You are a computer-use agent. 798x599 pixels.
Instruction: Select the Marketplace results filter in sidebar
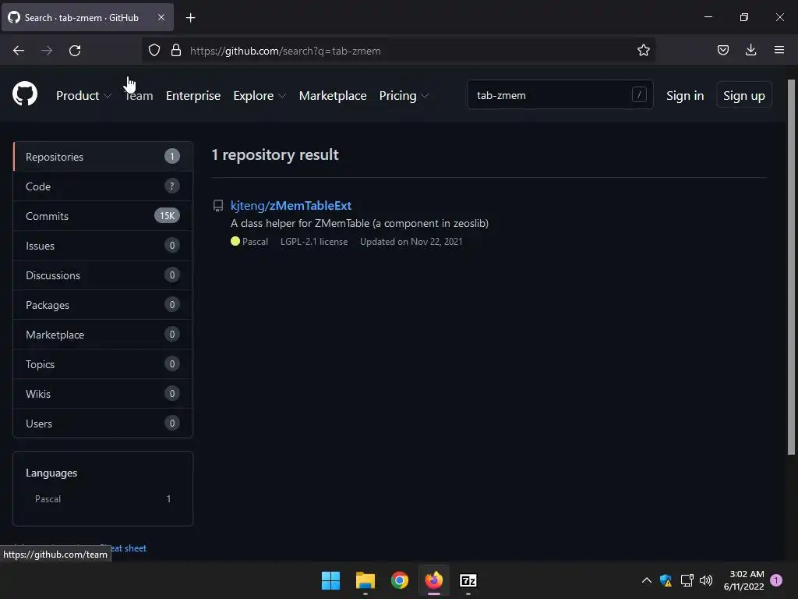103,334
